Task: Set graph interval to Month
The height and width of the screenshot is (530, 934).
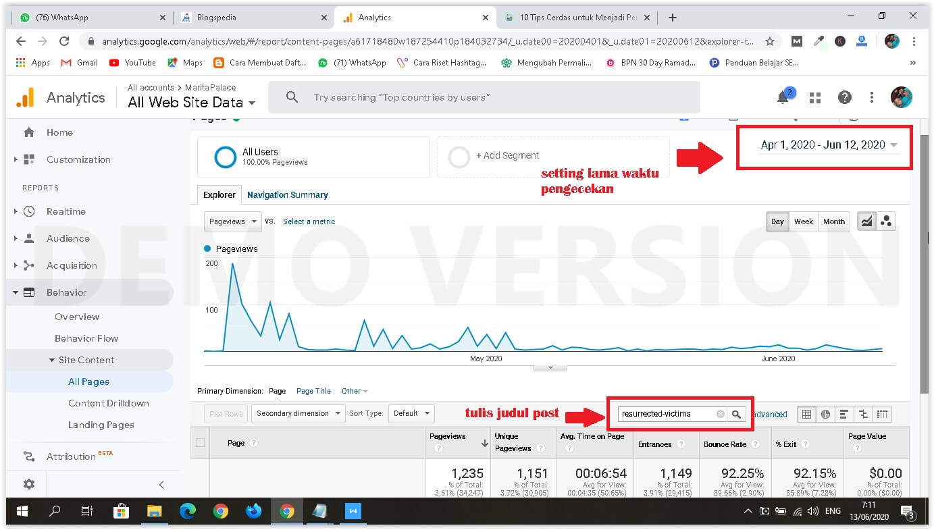Action: (834, 221)
